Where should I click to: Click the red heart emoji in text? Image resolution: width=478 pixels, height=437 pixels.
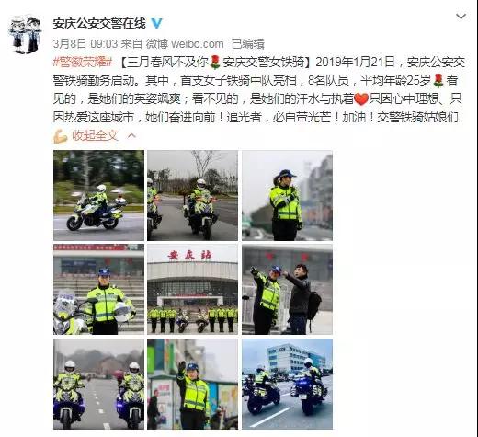(361, 99)
